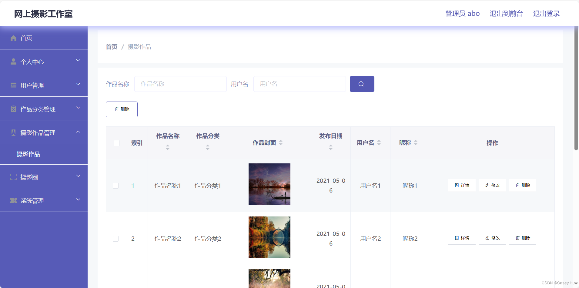The image size is (579, 288).
Task: Click the 作品分类2 cell
Action: [x=208, y=239]
